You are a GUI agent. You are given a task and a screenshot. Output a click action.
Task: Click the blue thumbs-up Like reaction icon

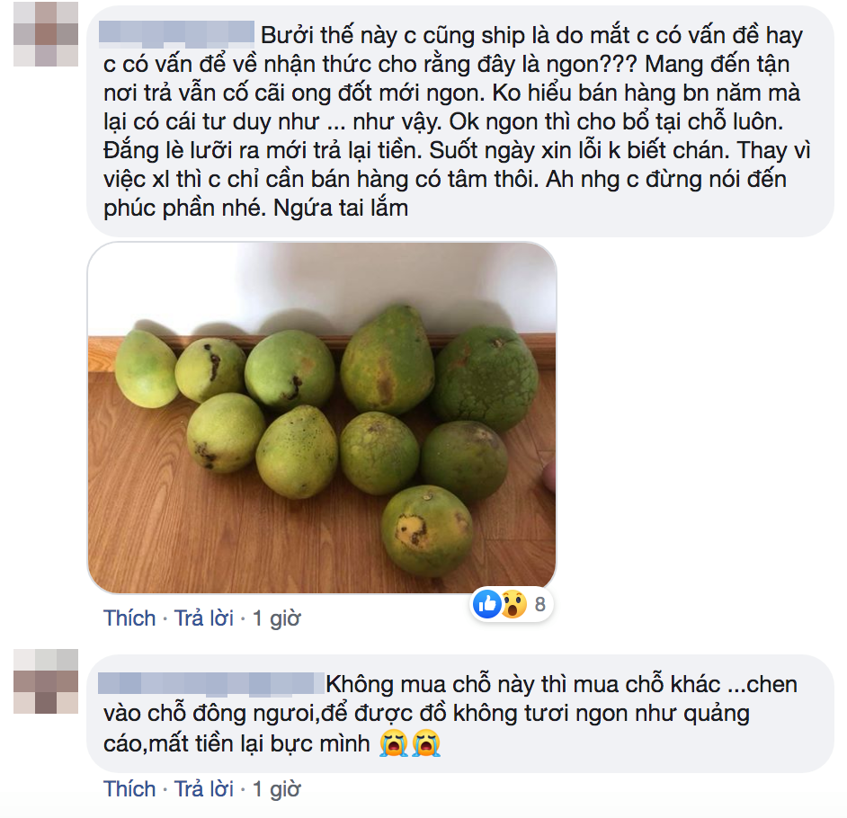click(486, 604)
